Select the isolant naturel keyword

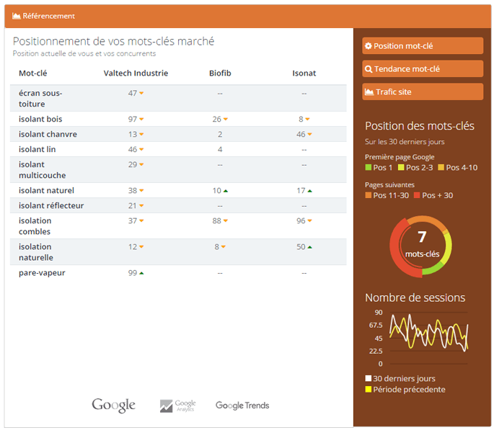click(x=46, y=191)
